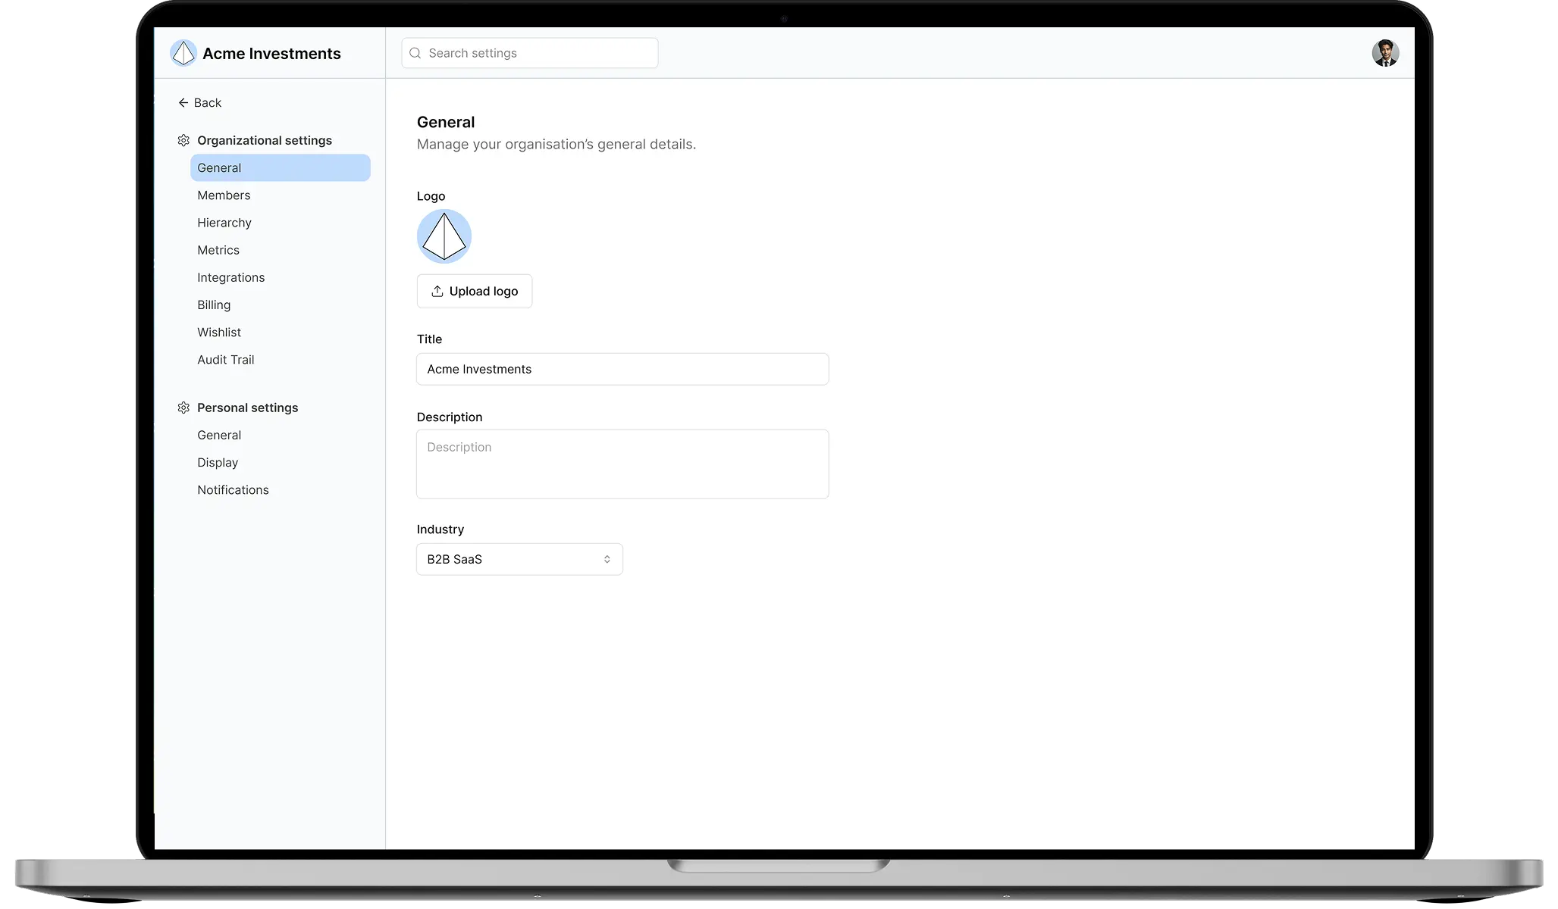
Task: Focus the Title input field
Action: point(622,370)
